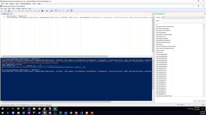
Task: Click Edge icon on local bottom taskbar
Action: point(61,113)
